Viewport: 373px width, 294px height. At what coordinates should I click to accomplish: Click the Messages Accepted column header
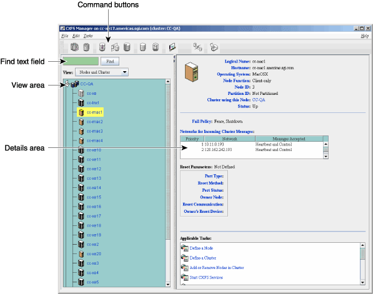[x=289, y=139]
